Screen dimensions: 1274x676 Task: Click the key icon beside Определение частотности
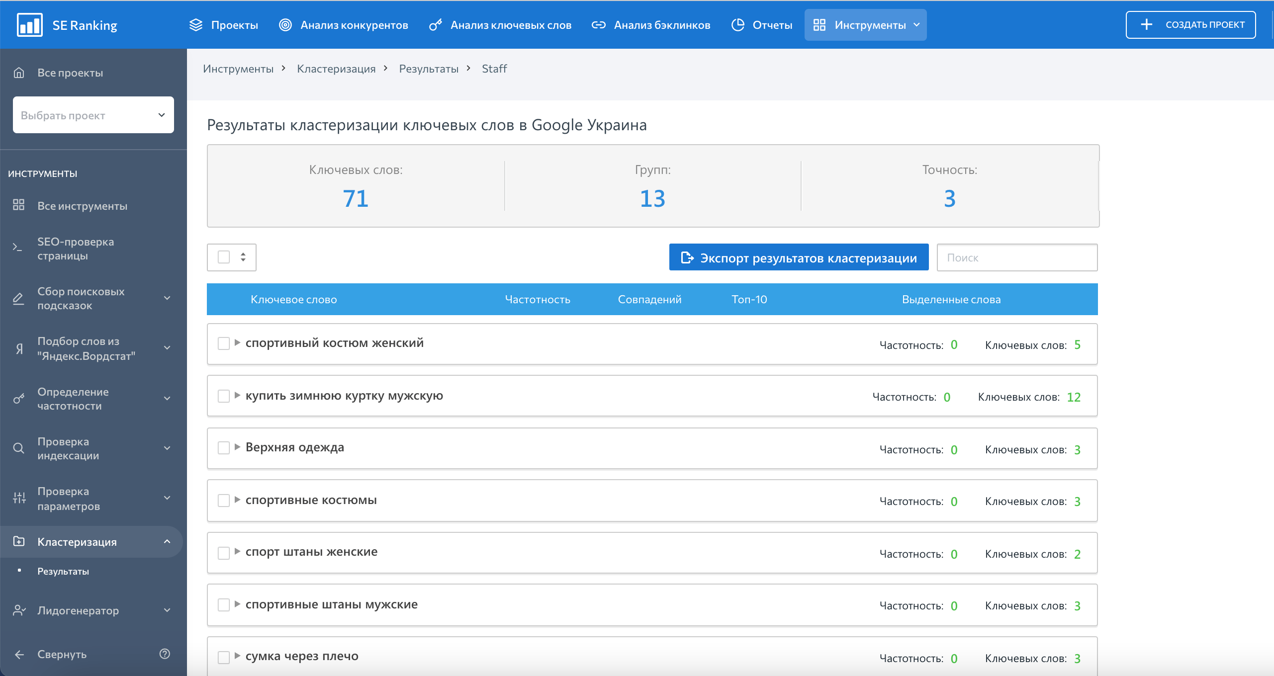click(x=19, y=399)
